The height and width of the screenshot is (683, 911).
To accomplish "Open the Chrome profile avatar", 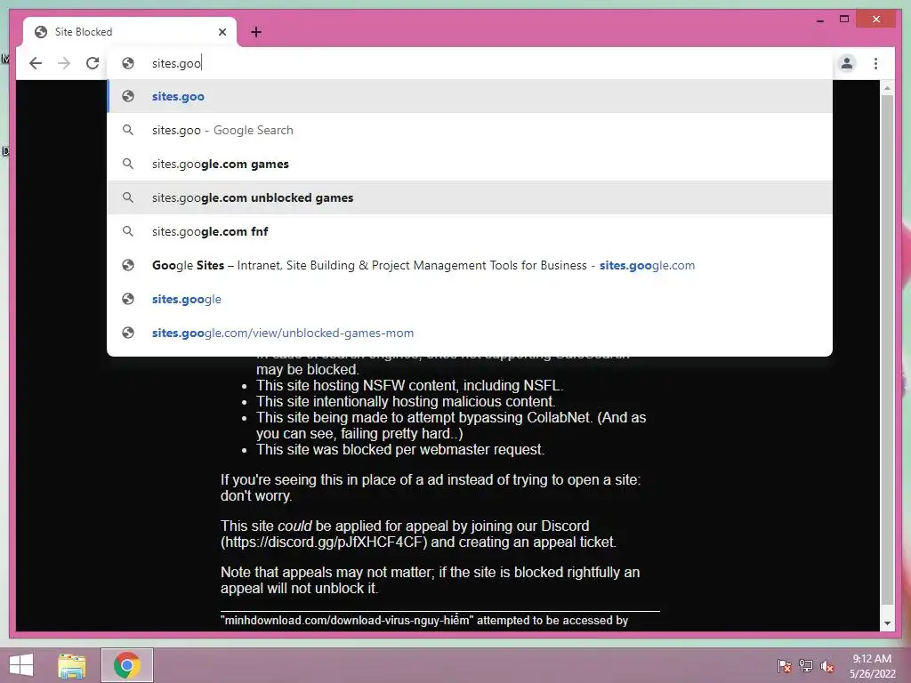I will pyautogui.click(x=847, y=63).
